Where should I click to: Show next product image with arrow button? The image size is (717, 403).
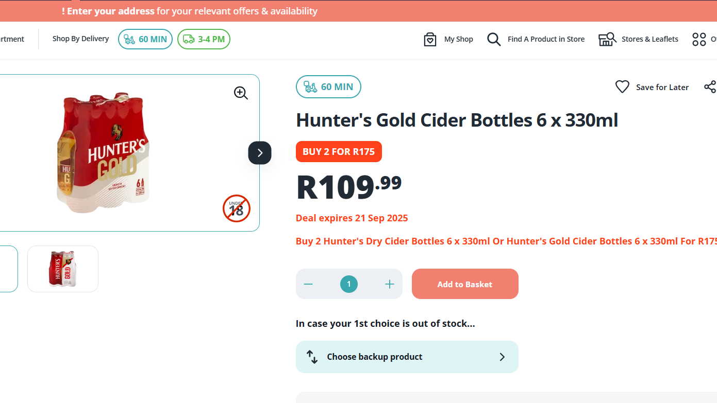pos(260,153)
